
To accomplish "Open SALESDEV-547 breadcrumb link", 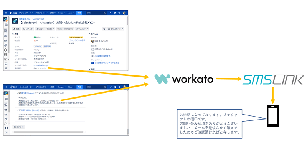I will [x=38, y=19].
